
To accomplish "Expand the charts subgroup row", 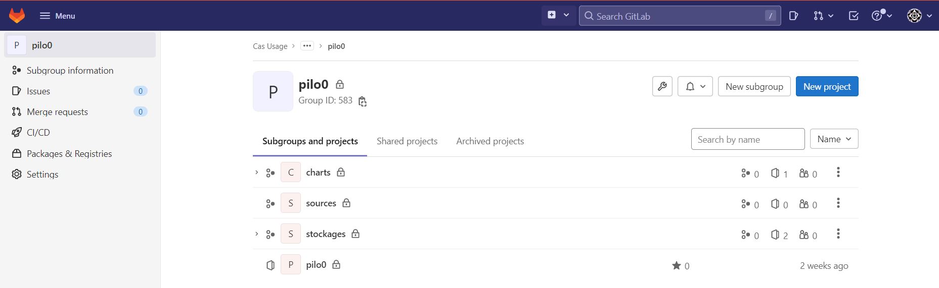I will [x=256, y=172].
